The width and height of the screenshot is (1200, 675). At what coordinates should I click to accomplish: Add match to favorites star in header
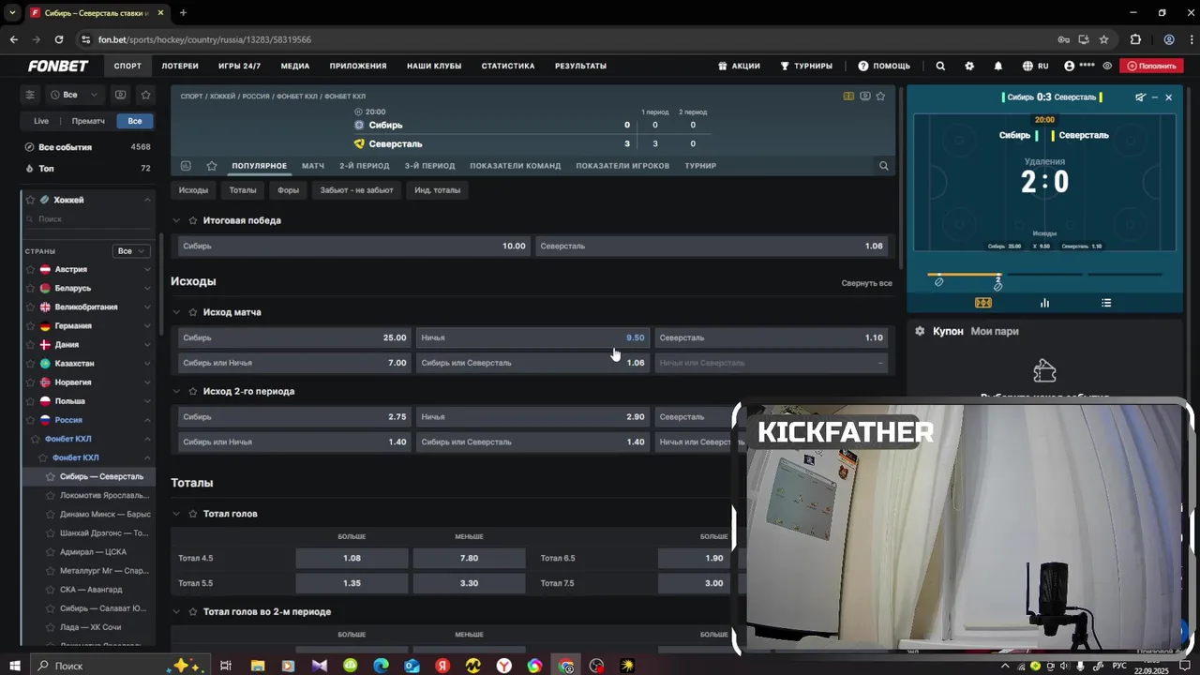880,96
